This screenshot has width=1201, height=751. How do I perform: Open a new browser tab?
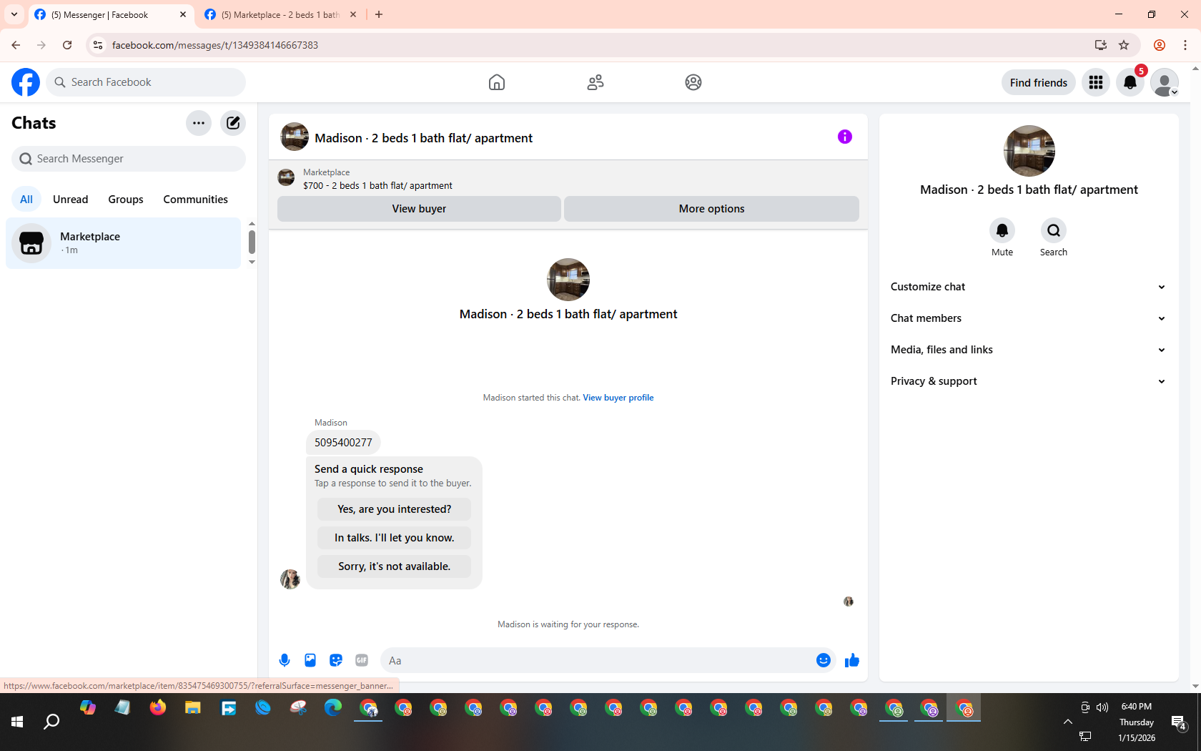(x=379, y=14)
